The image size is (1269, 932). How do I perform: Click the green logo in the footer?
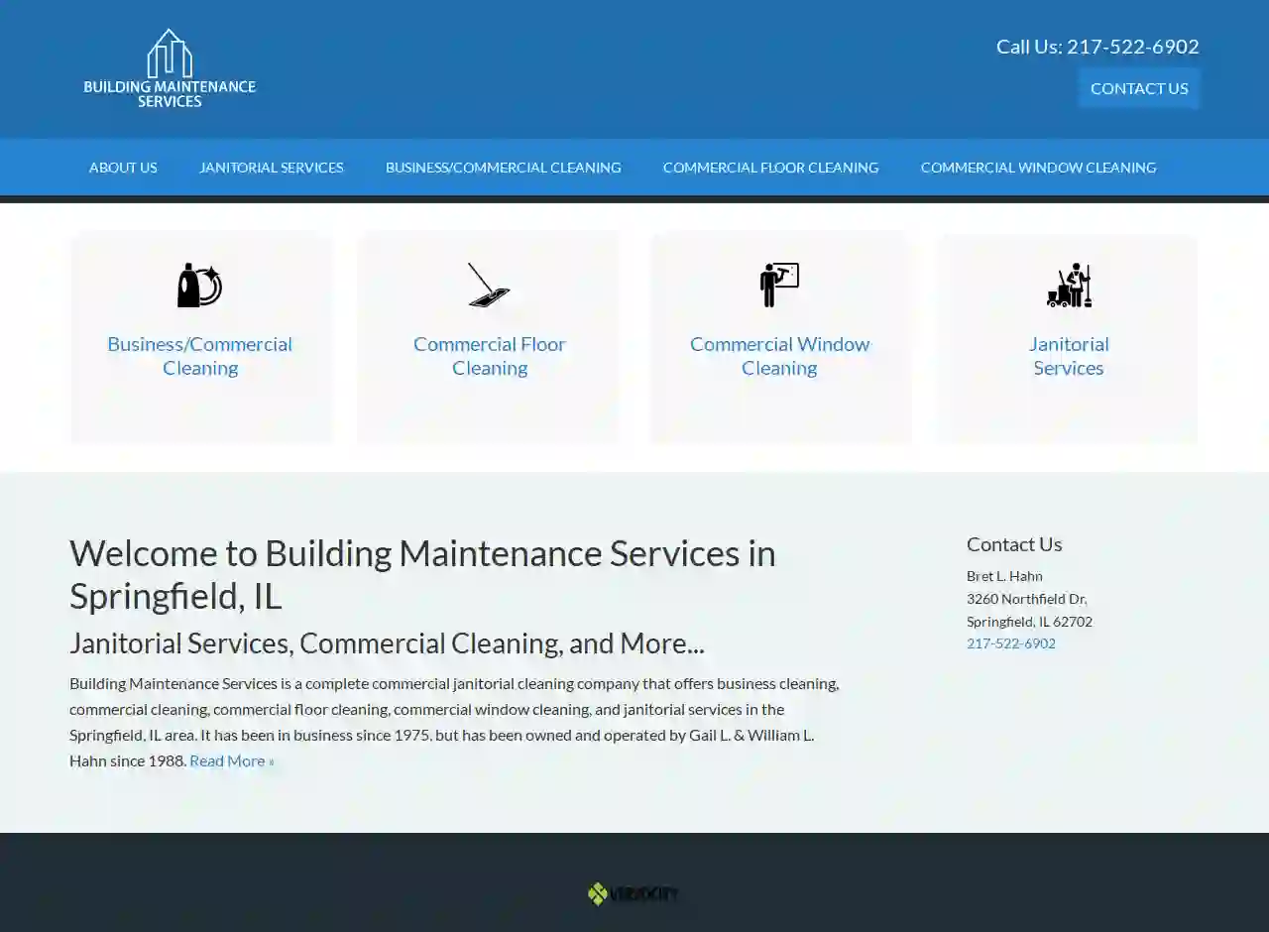coord(634,894)
